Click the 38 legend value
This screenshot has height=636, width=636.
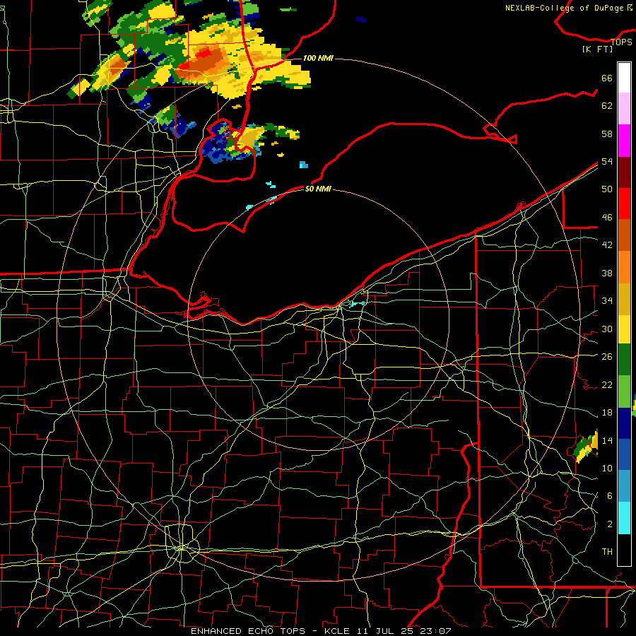607,273
